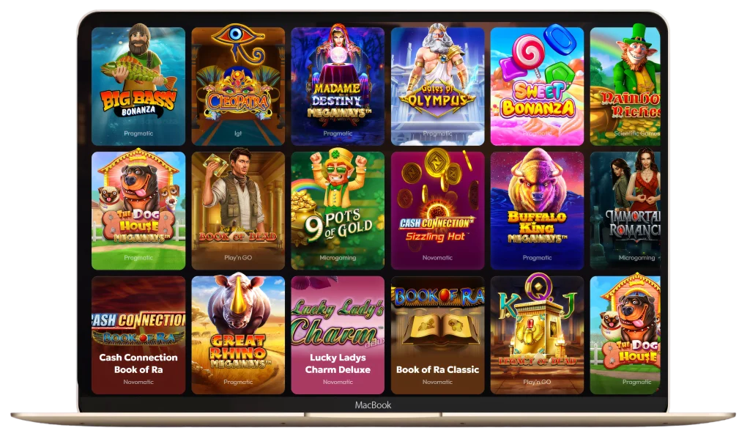Open the Big Bass Bonanza game tile
This screenshot has width=750, height=436.
(x=138, y=86)
